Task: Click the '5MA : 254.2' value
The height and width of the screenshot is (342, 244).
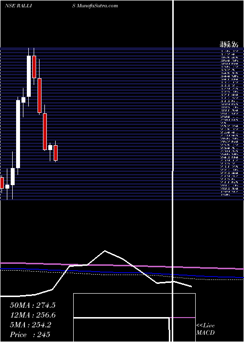Action: click(30, 325)
